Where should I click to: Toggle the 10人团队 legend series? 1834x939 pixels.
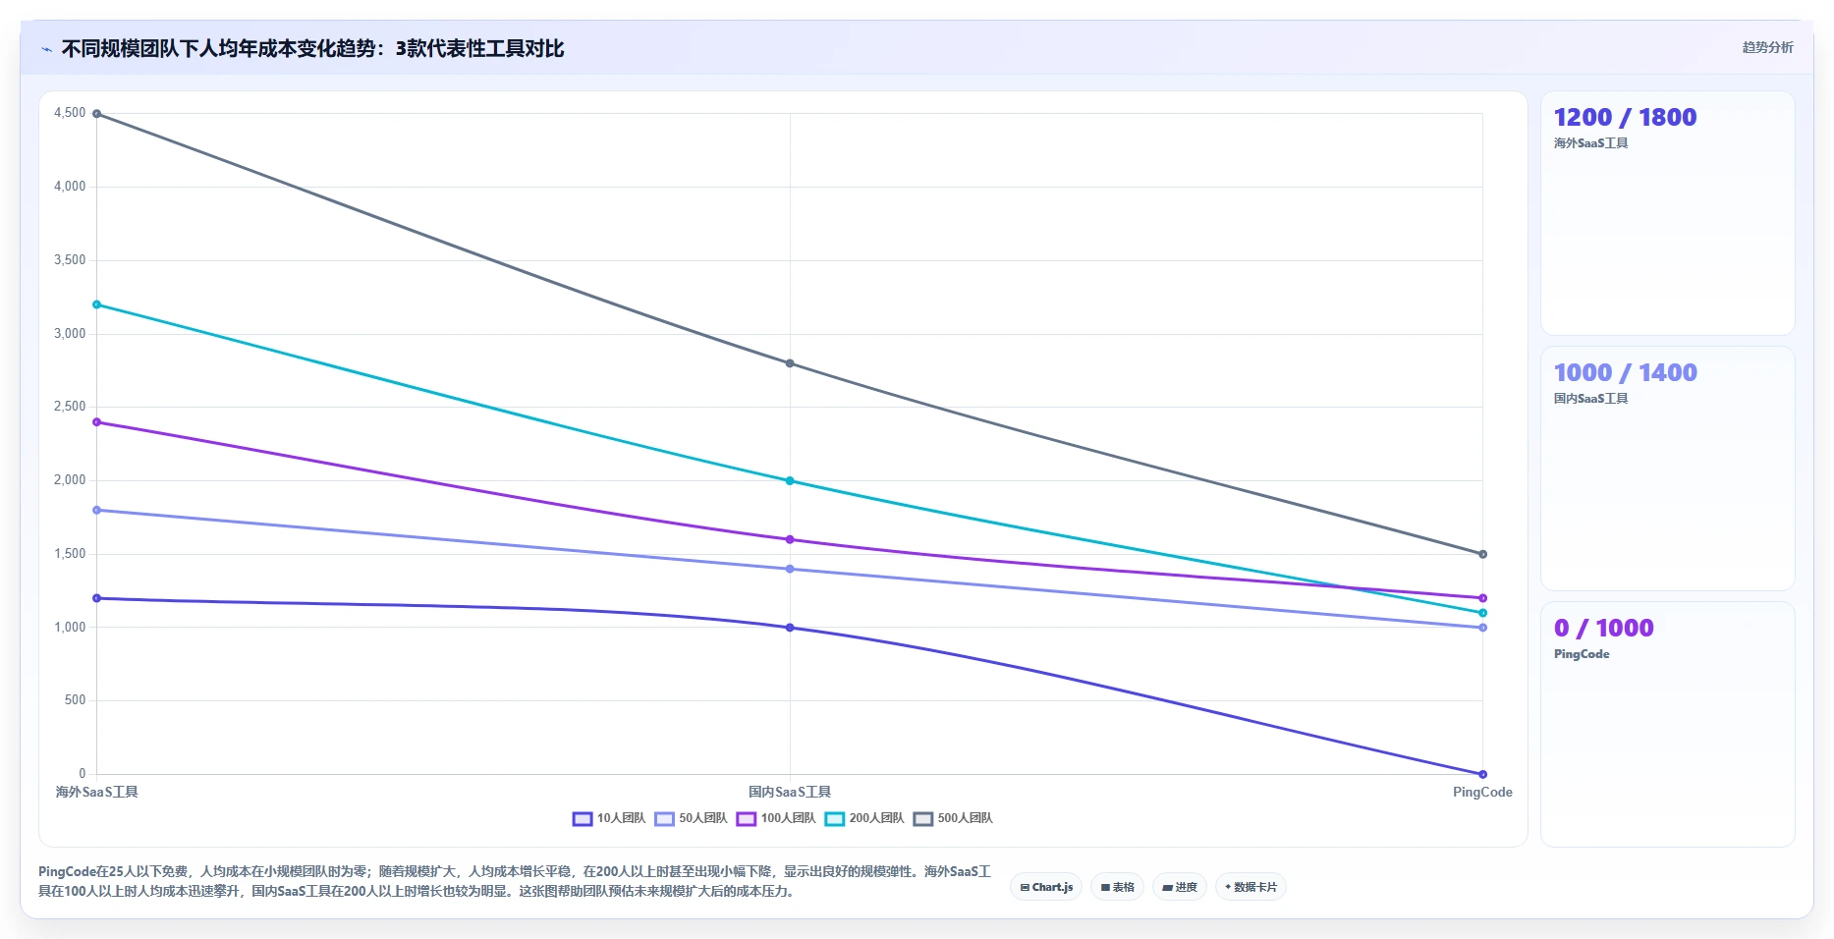tap(609, 818)
